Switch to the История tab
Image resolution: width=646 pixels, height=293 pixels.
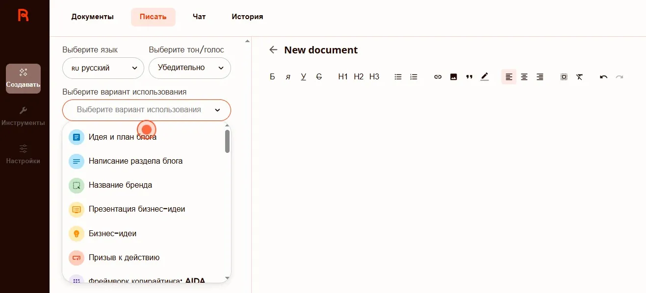[x=247, y=17]
